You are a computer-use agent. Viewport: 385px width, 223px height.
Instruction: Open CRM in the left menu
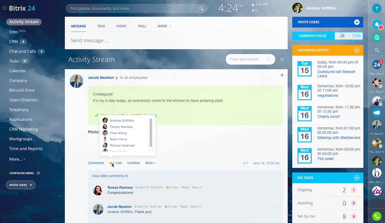tap(13, 42)
